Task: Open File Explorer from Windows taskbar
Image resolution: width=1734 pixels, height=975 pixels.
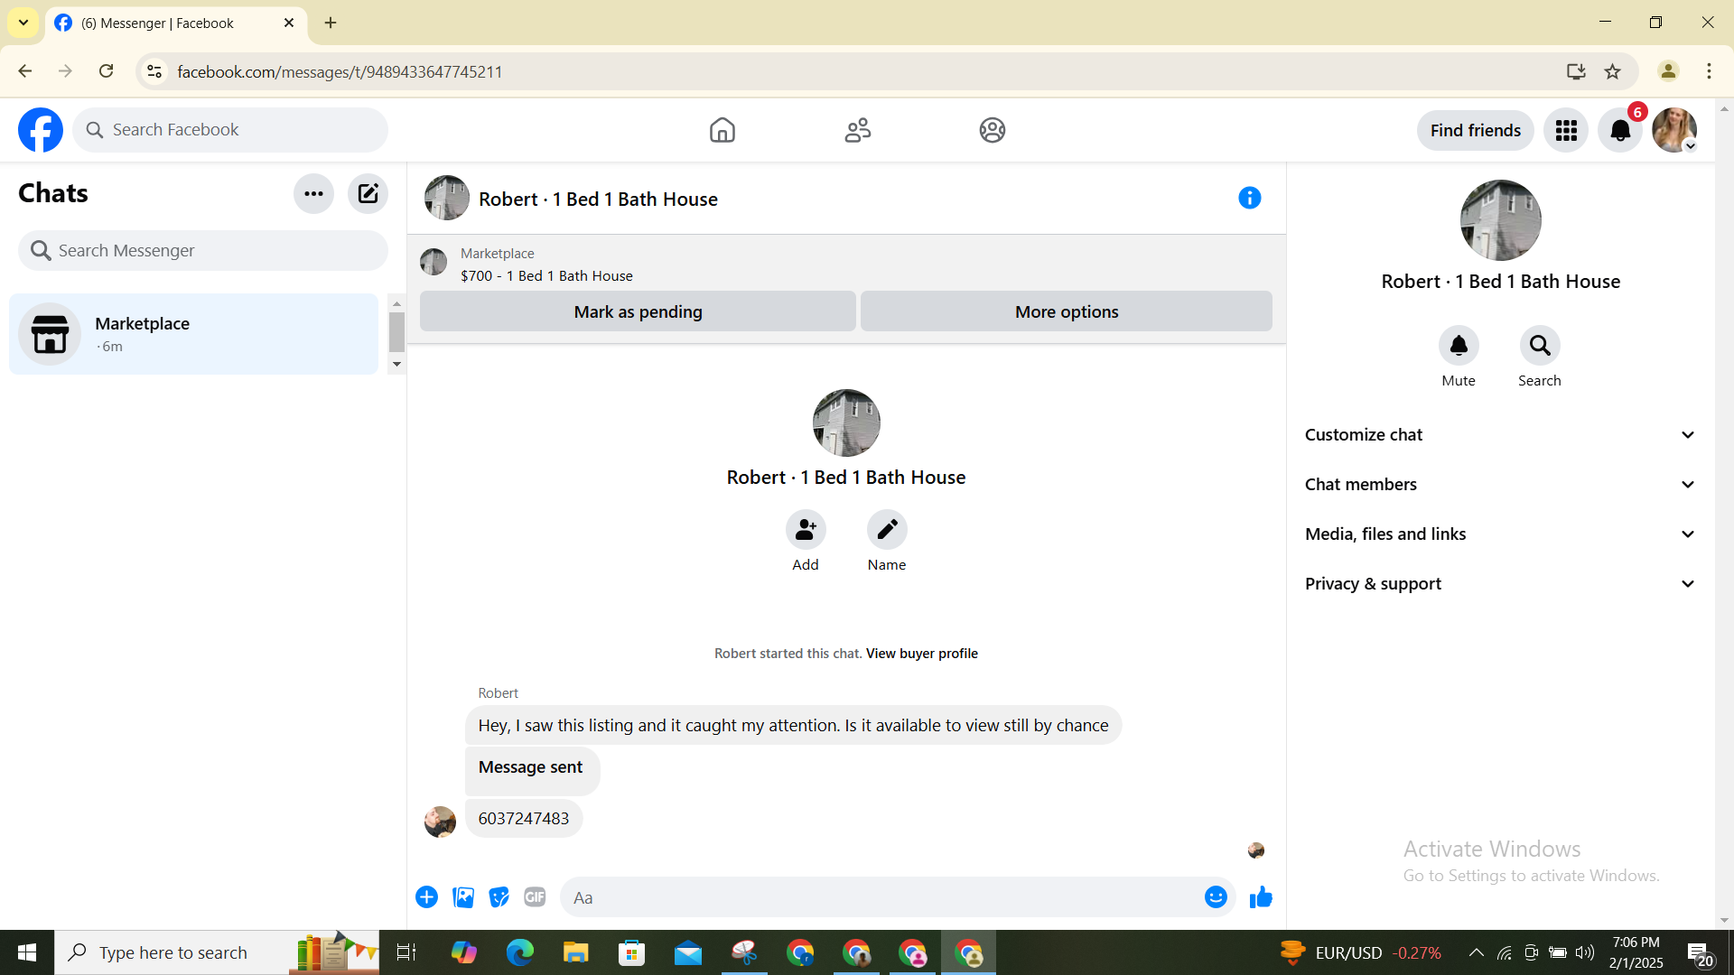Action: 575,952
